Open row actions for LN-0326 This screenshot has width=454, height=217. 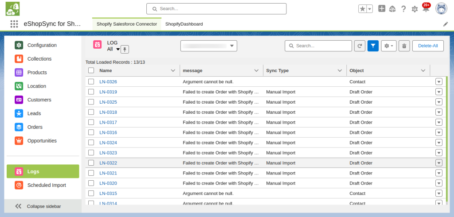(439, 81)
